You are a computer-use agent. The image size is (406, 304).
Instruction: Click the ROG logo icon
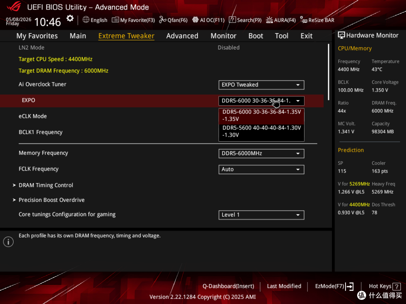point(14,6)
